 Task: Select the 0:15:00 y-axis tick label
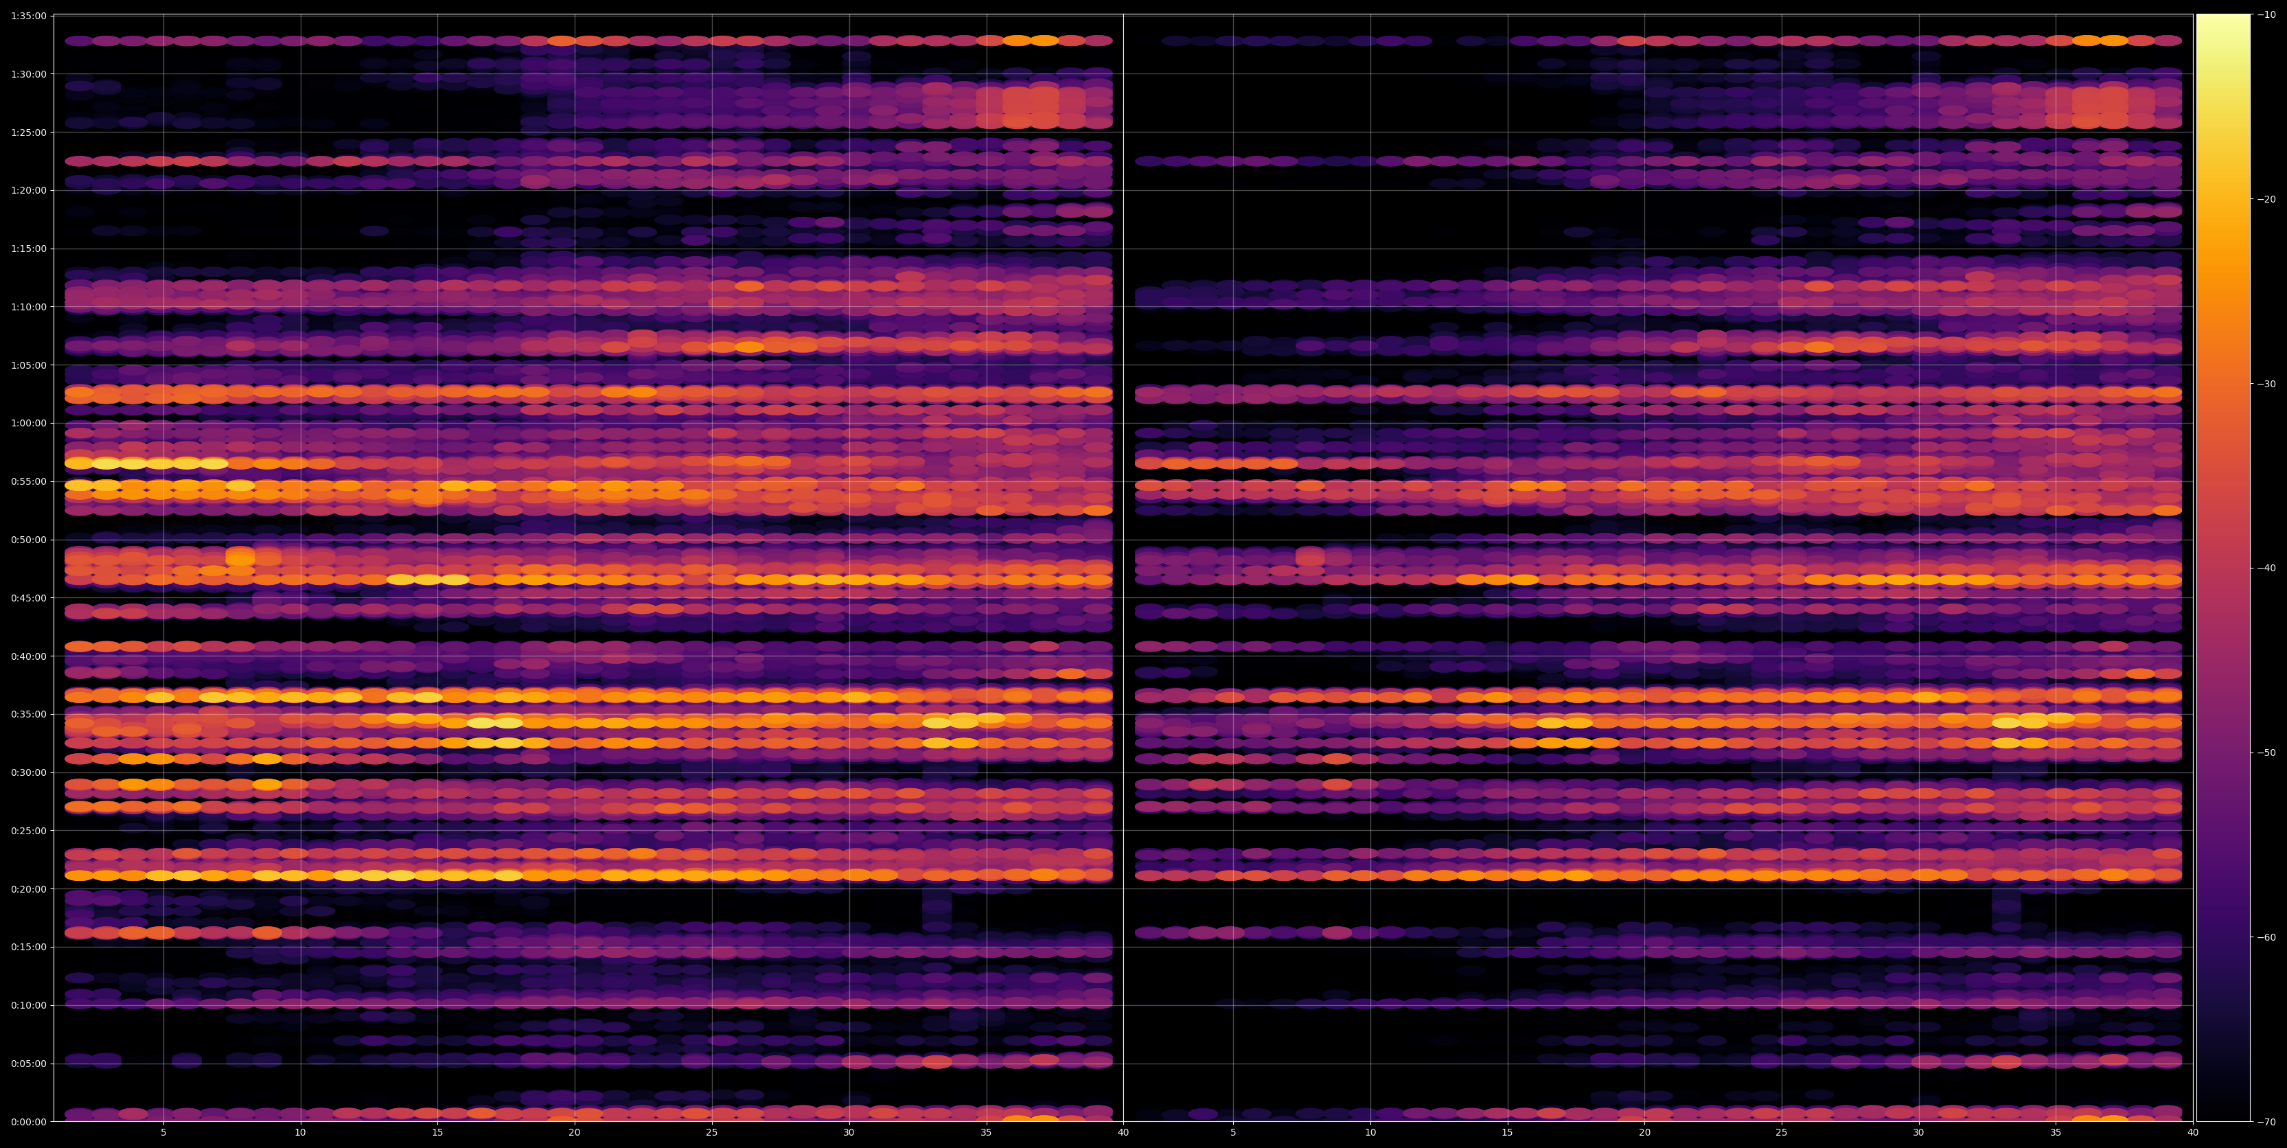point(30,948)
